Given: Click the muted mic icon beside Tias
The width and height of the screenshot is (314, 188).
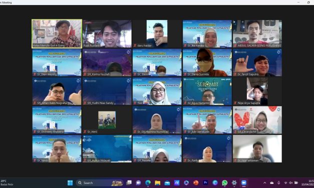Looking at the screenshot, I should click(x=135, y=103).
